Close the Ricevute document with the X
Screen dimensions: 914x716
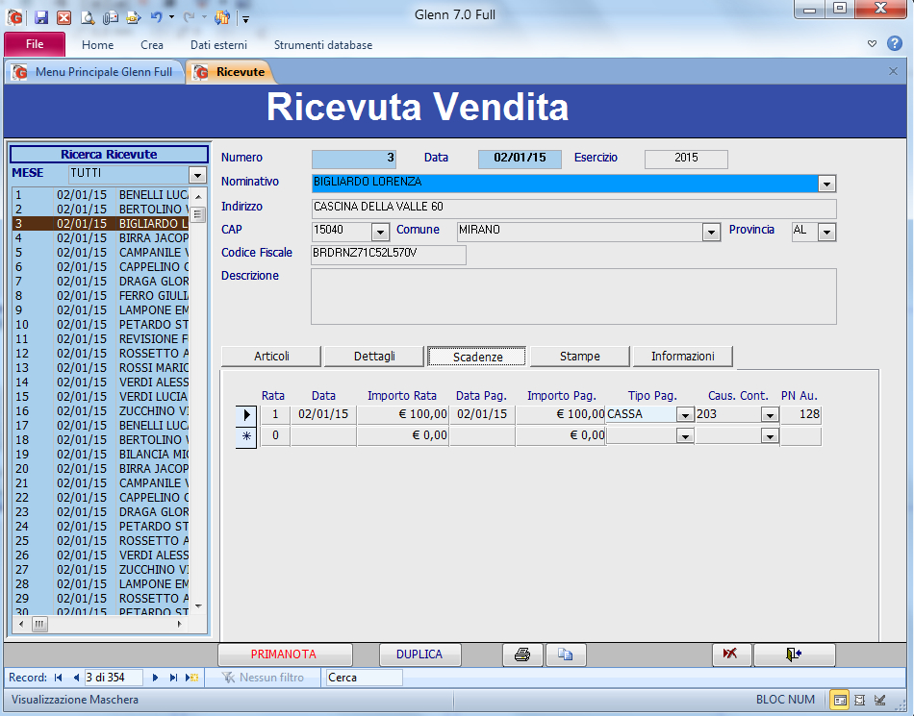(x=893, y=71)
